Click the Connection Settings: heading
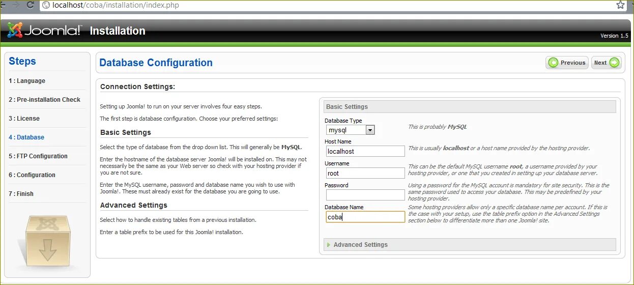The image size is (634, 285). pos(137,87)
